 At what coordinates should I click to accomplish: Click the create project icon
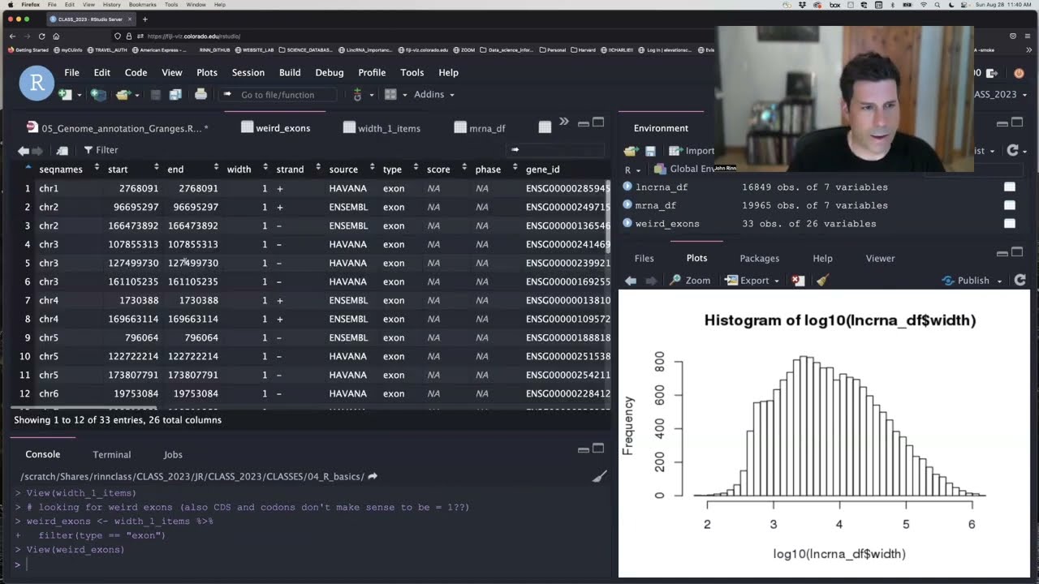tap(98, 95)
